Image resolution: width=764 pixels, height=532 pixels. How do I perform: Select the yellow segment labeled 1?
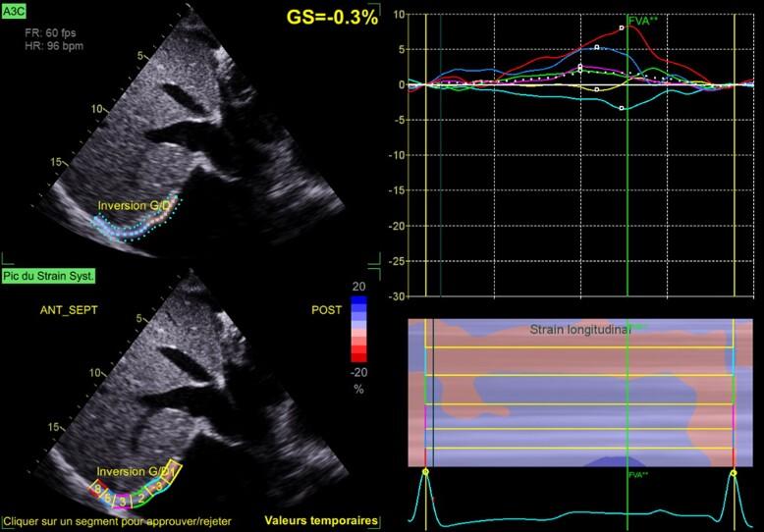click(x=174, y=472)
